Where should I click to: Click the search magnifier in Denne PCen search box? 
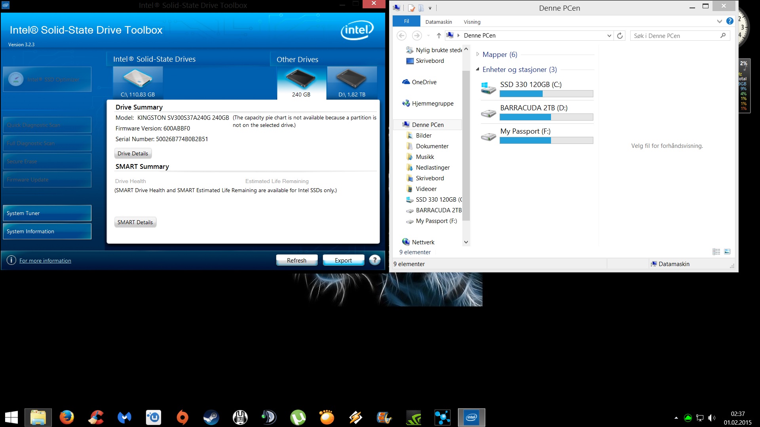click(723, 36)
